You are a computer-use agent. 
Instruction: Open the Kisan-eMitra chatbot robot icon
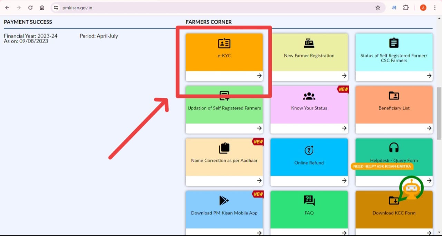tap(411, 188)
